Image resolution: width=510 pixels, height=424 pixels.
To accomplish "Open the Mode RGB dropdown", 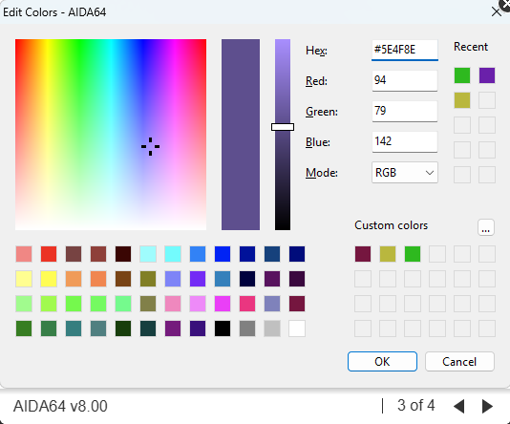I will tap(405, 173).
